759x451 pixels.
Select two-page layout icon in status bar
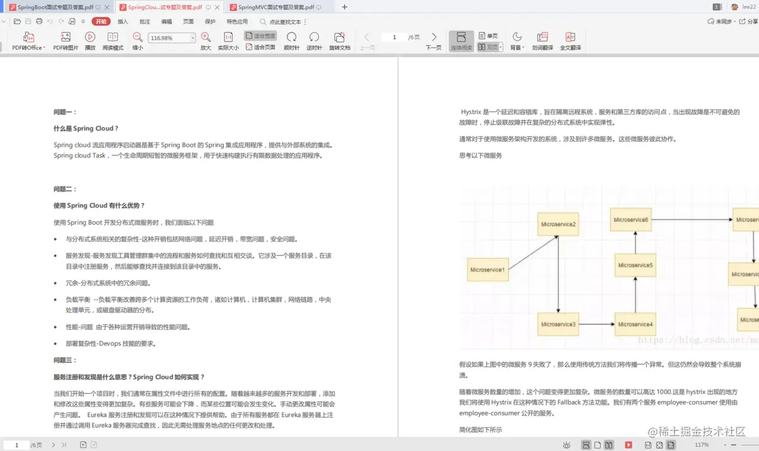point(608,445)
